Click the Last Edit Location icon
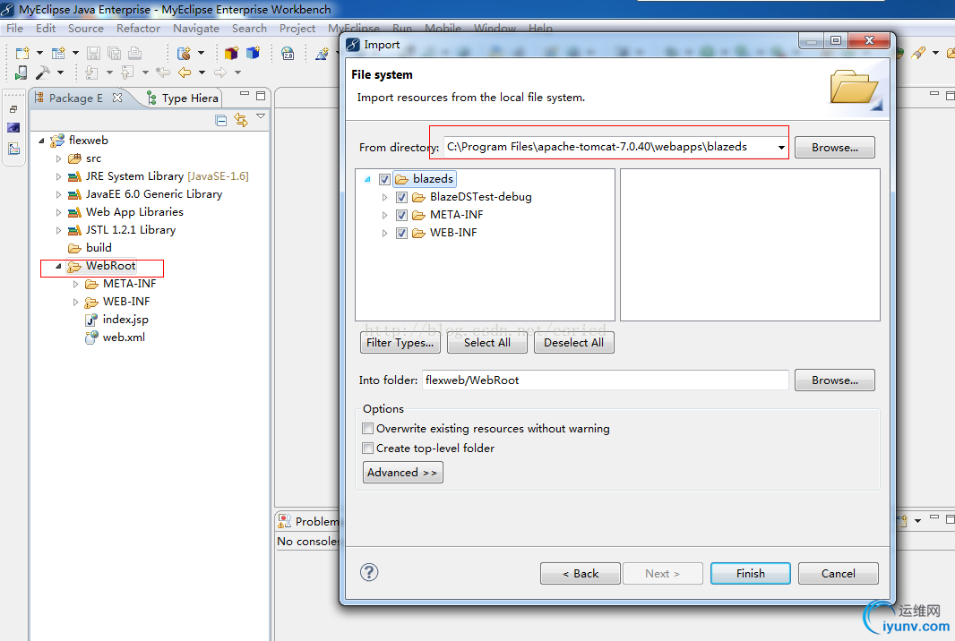955x641 pixels. (163, 73)
